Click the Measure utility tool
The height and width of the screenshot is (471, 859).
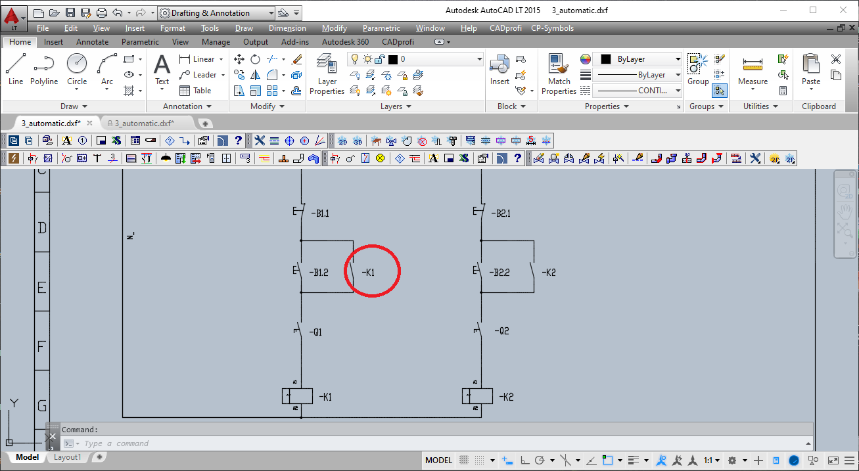point(753,70)
